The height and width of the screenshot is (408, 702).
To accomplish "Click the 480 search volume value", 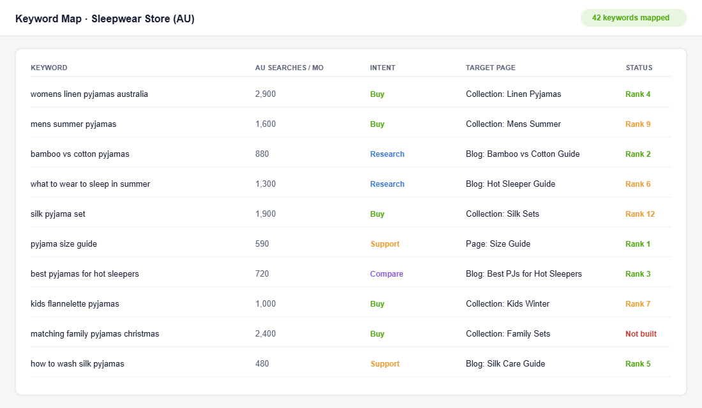I will point(262,364).
